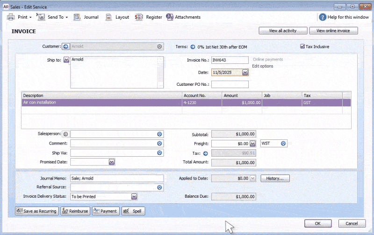Click the Edit options link
This screenshot has height=235, width=374.
click(x=263, y=66)
